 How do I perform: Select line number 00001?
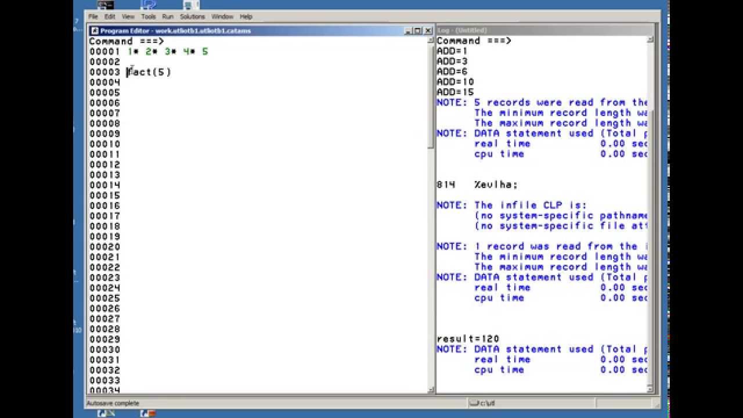104,52
